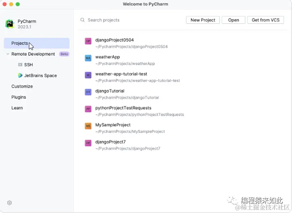Image resolution: width=292 pixels, height=213 pixels.
Task: Click the PyCharm 2023.1 version text
Action: click(24, 27)
